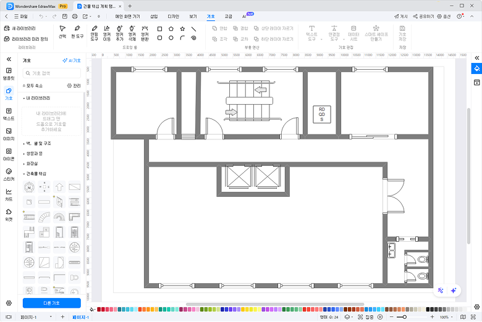Screen dimensions: 482x322
Task: Switch to the Advanced tab (고급)
Action: (x=228, y=16)
